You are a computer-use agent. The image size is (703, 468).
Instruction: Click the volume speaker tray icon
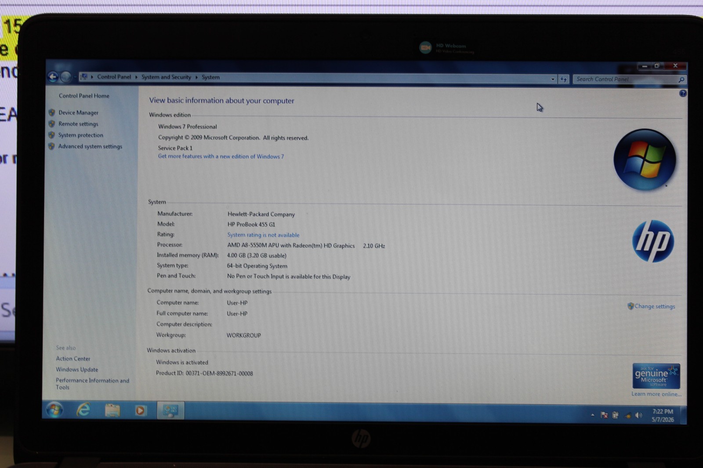coord(638,415)
